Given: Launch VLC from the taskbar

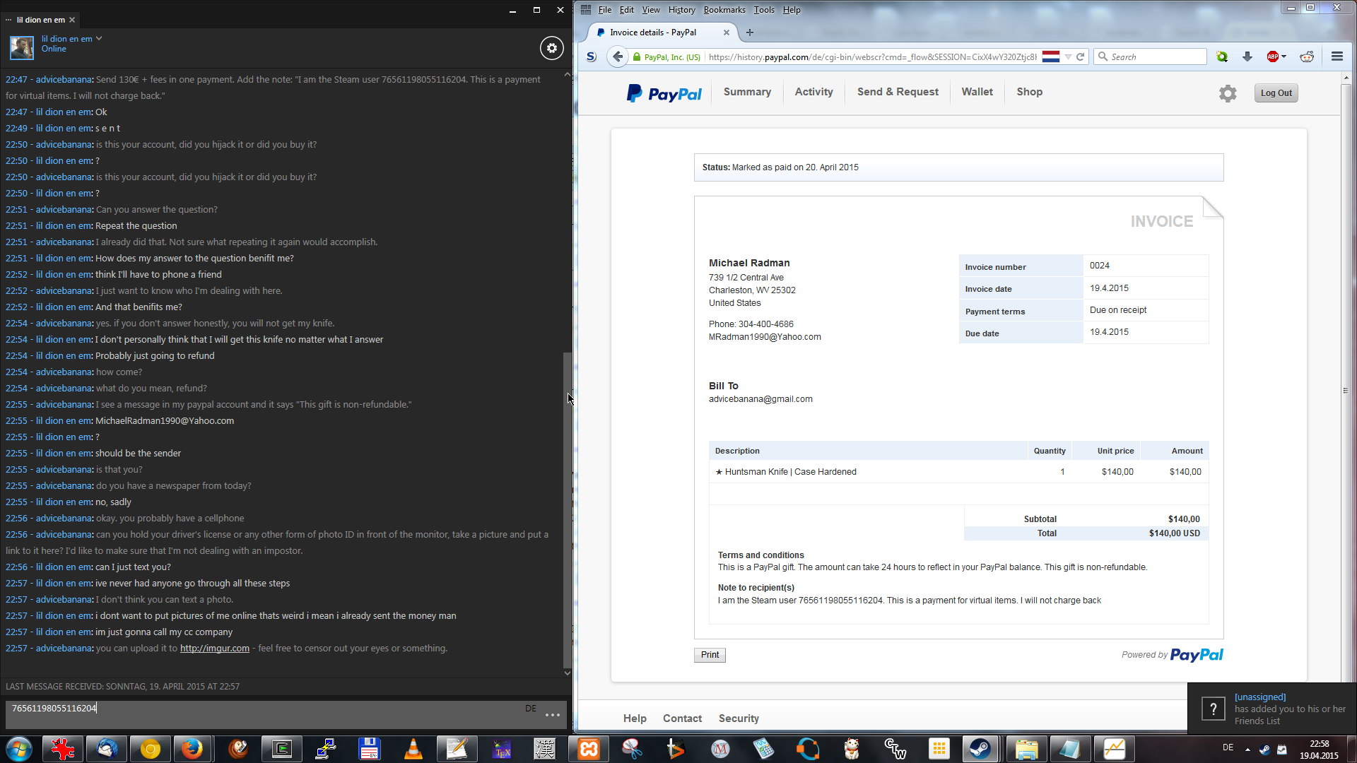Looking at the screenshot, I should click(x=413, y=749).
